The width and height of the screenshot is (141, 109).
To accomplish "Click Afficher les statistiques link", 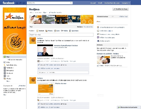I will click(107, 38).
